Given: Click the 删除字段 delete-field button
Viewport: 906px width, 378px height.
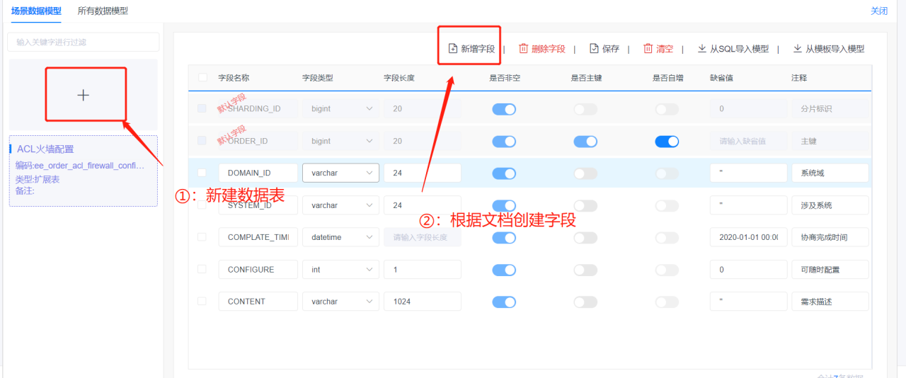Looking at the screenshot, I should pyautogui.click(x=541, y=49).
